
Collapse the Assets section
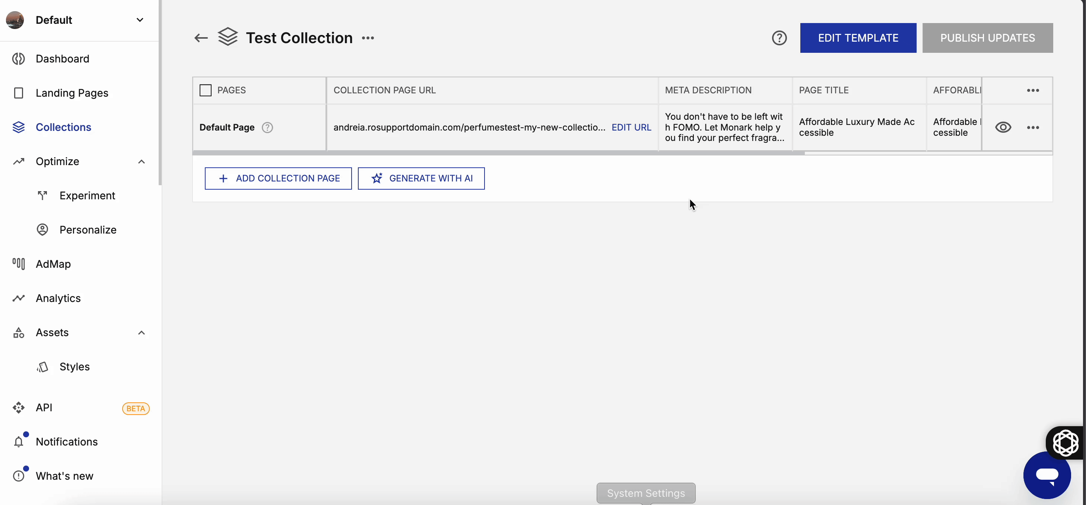[141, 332]
